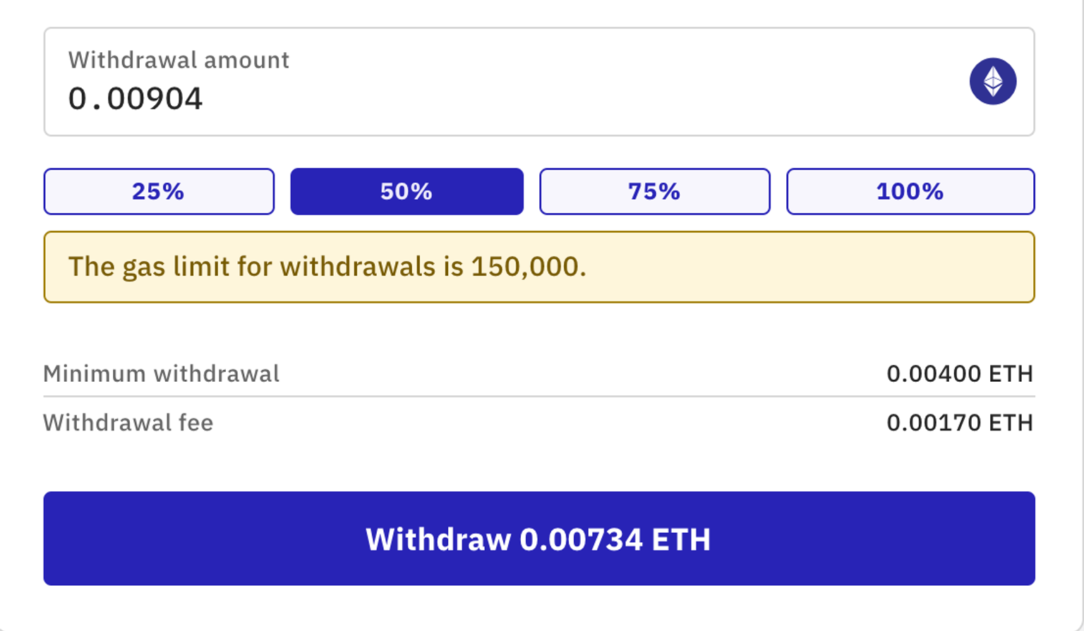
Task: Confirm withdrawal using the blue button
Action: point(539,539)
